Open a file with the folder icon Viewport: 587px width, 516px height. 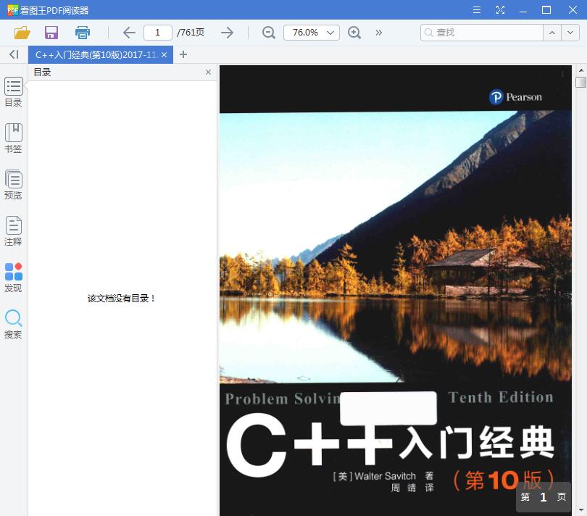coord(22,33)
